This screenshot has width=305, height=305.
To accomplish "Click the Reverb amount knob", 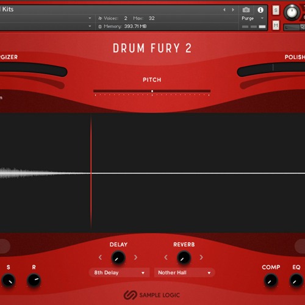I will 184,258.
